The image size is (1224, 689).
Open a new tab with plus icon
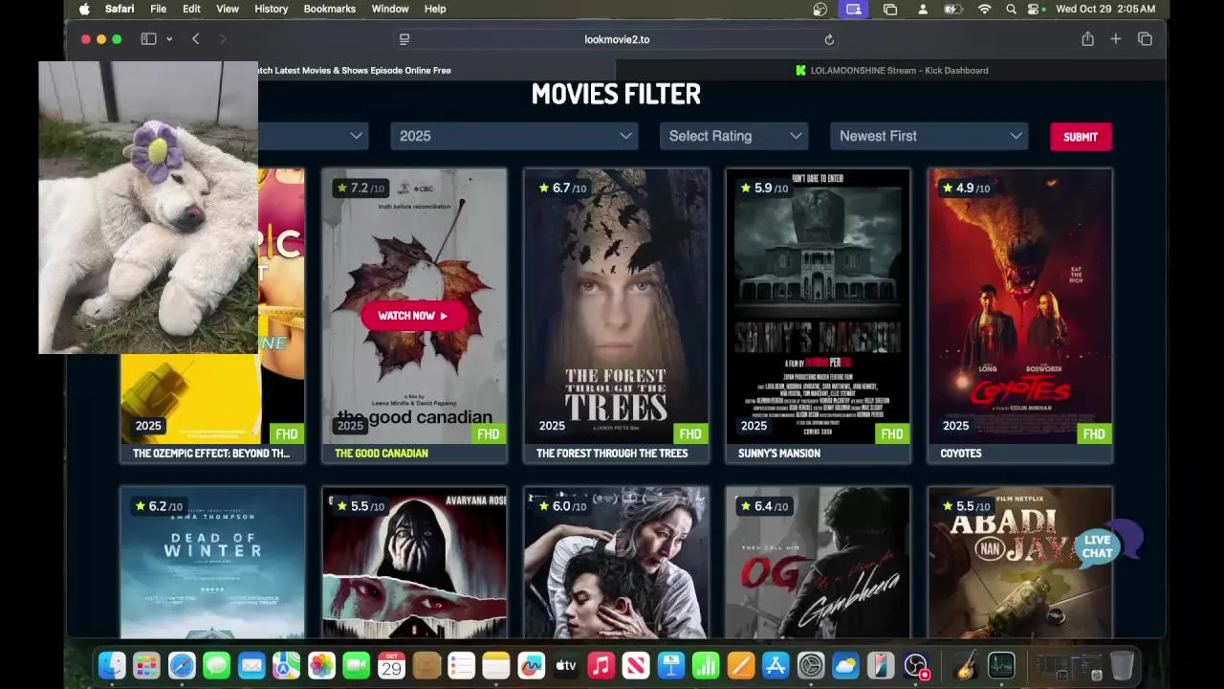(x=1115, y=39)
